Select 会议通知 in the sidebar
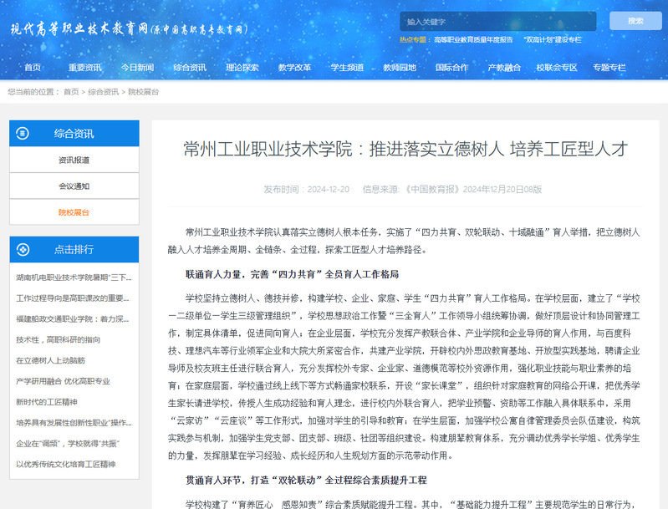This screenshot has width=668, height=509. (74, 186)
